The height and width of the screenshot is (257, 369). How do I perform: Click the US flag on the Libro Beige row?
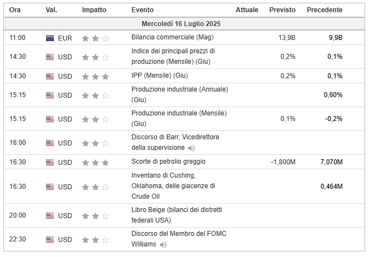[50, 216]
